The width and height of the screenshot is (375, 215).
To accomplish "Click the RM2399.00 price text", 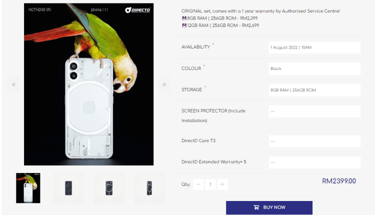I will click(339, 181).
